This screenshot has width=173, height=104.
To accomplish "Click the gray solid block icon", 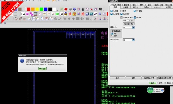I will point(70,9).
